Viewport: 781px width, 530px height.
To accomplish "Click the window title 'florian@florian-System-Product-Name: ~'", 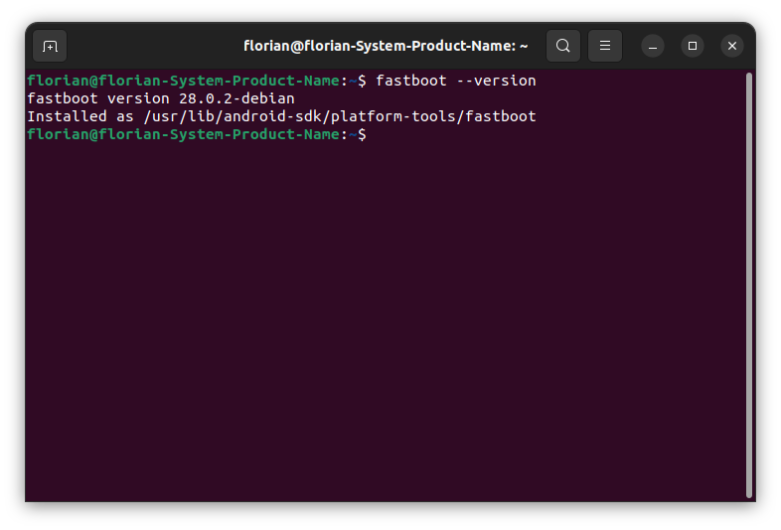I will click(386, 46).
